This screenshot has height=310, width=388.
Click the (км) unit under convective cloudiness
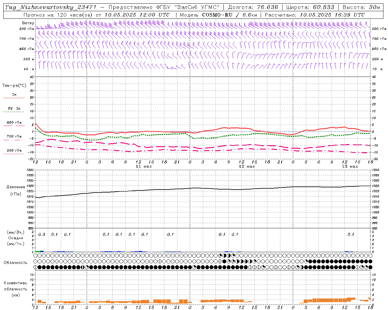(x=15, y=295)
